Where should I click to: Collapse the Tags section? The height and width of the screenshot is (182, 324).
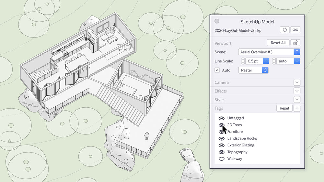click(x=297, y=108)
